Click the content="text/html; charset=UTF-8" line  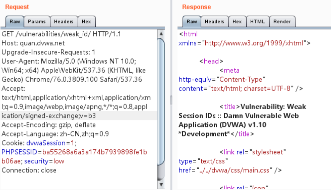pyautogui.click(x=241, y=88)
